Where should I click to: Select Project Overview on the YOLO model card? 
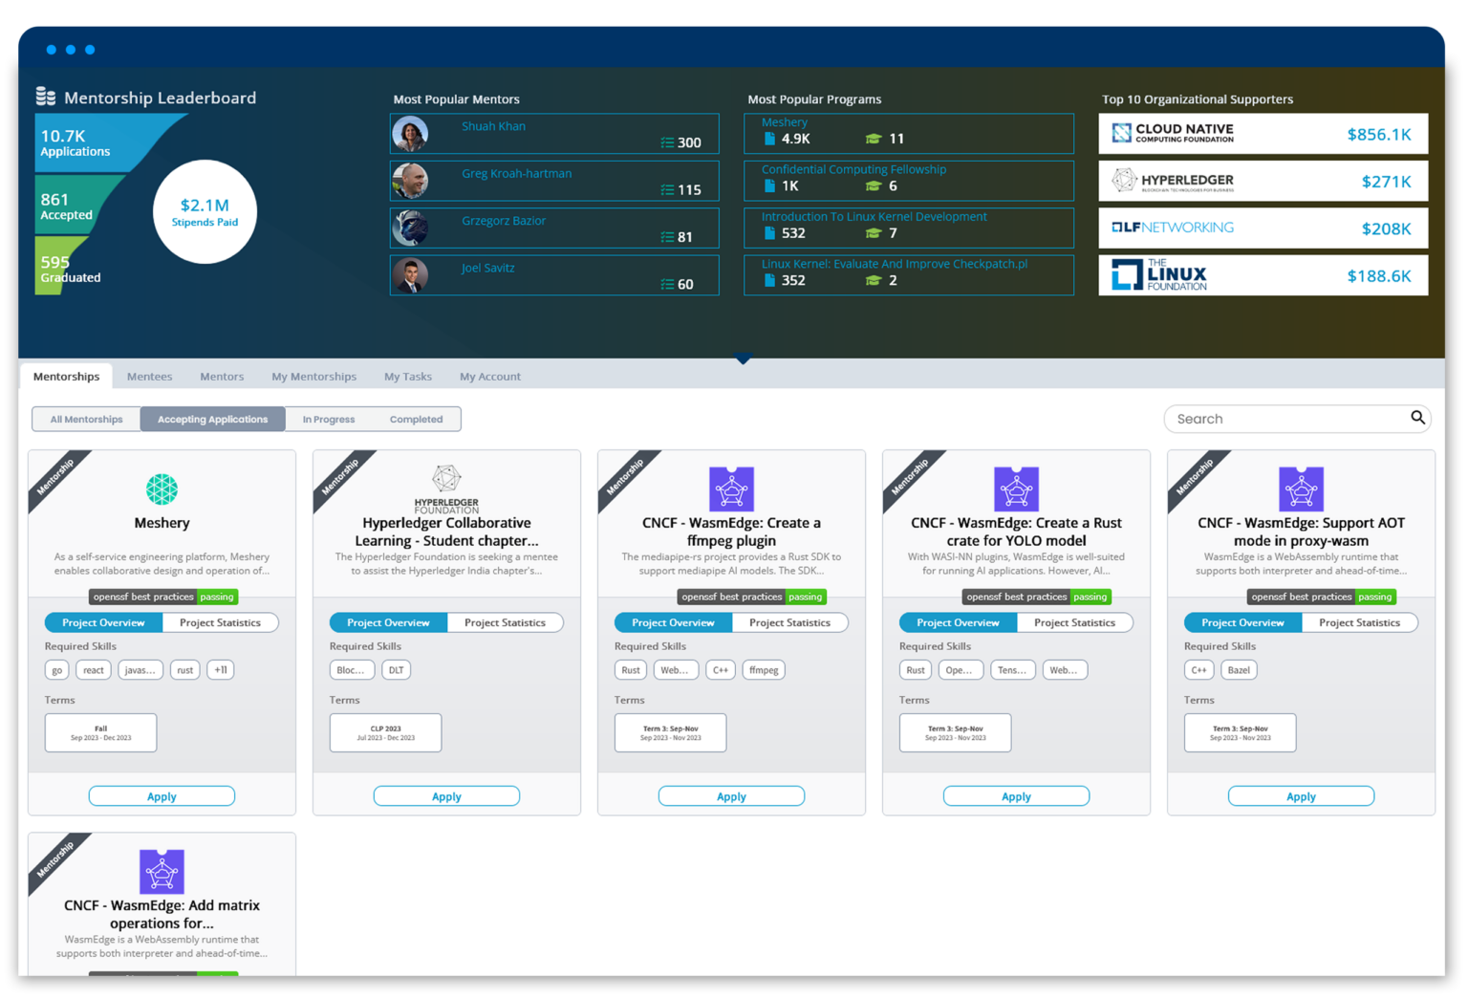coord(956,622)
